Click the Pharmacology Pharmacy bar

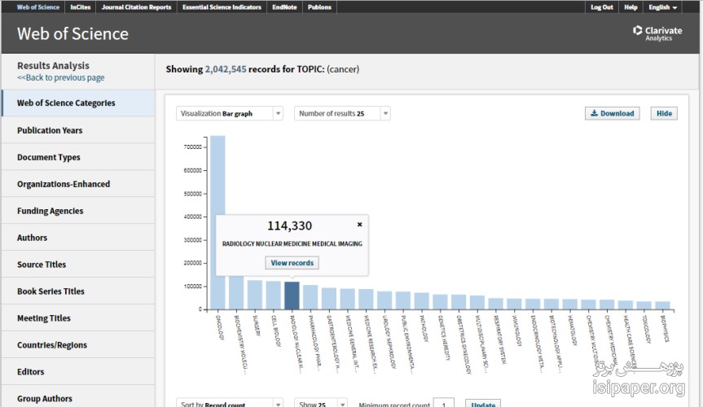pyautogui.click(x=310, y=297)
